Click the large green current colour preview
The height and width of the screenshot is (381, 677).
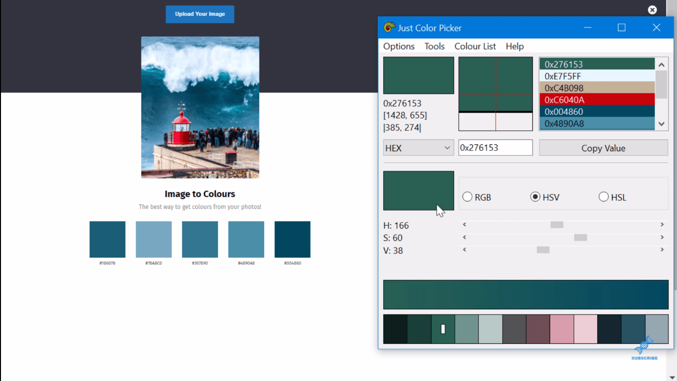(419, 75)
